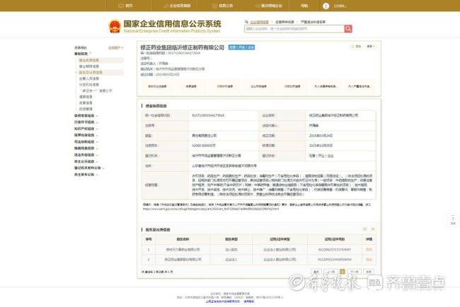Viewport: 460px width, 307px height.
Task: Select 营业执照信息 in the sidebar tree
Action: [89, 60]
